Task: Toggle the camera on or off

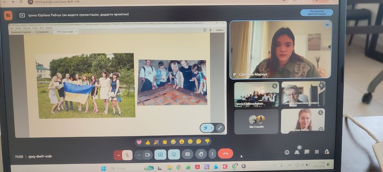Action: click(x=147, y=155)
